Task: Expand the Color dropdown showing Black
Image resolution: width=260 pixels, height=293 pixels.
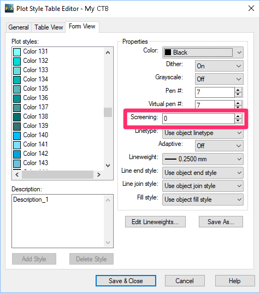Action: (203, 52)
